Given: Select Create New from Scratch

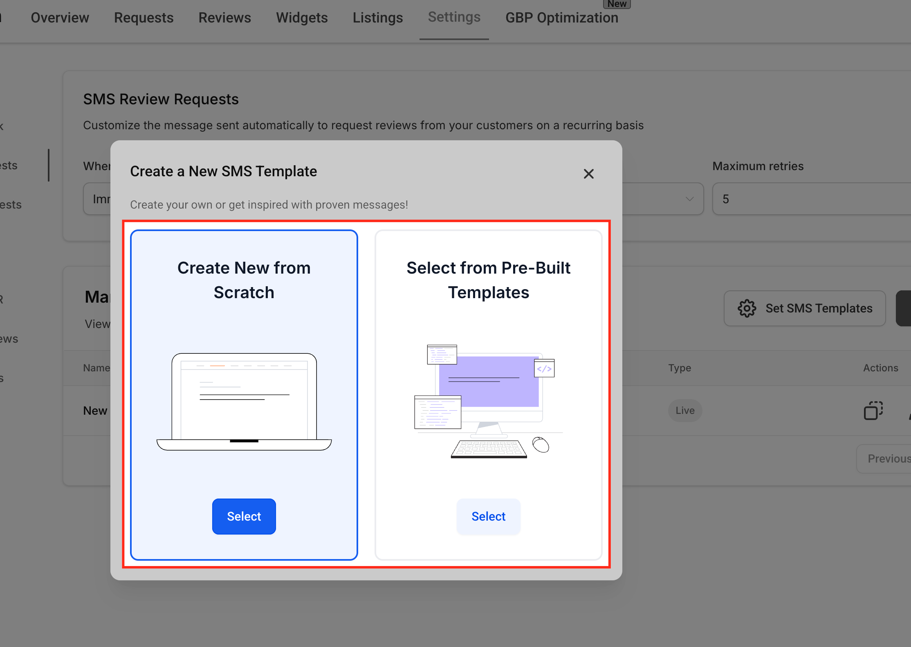Looking at the screenshot, I should click(x=244, y=516).
